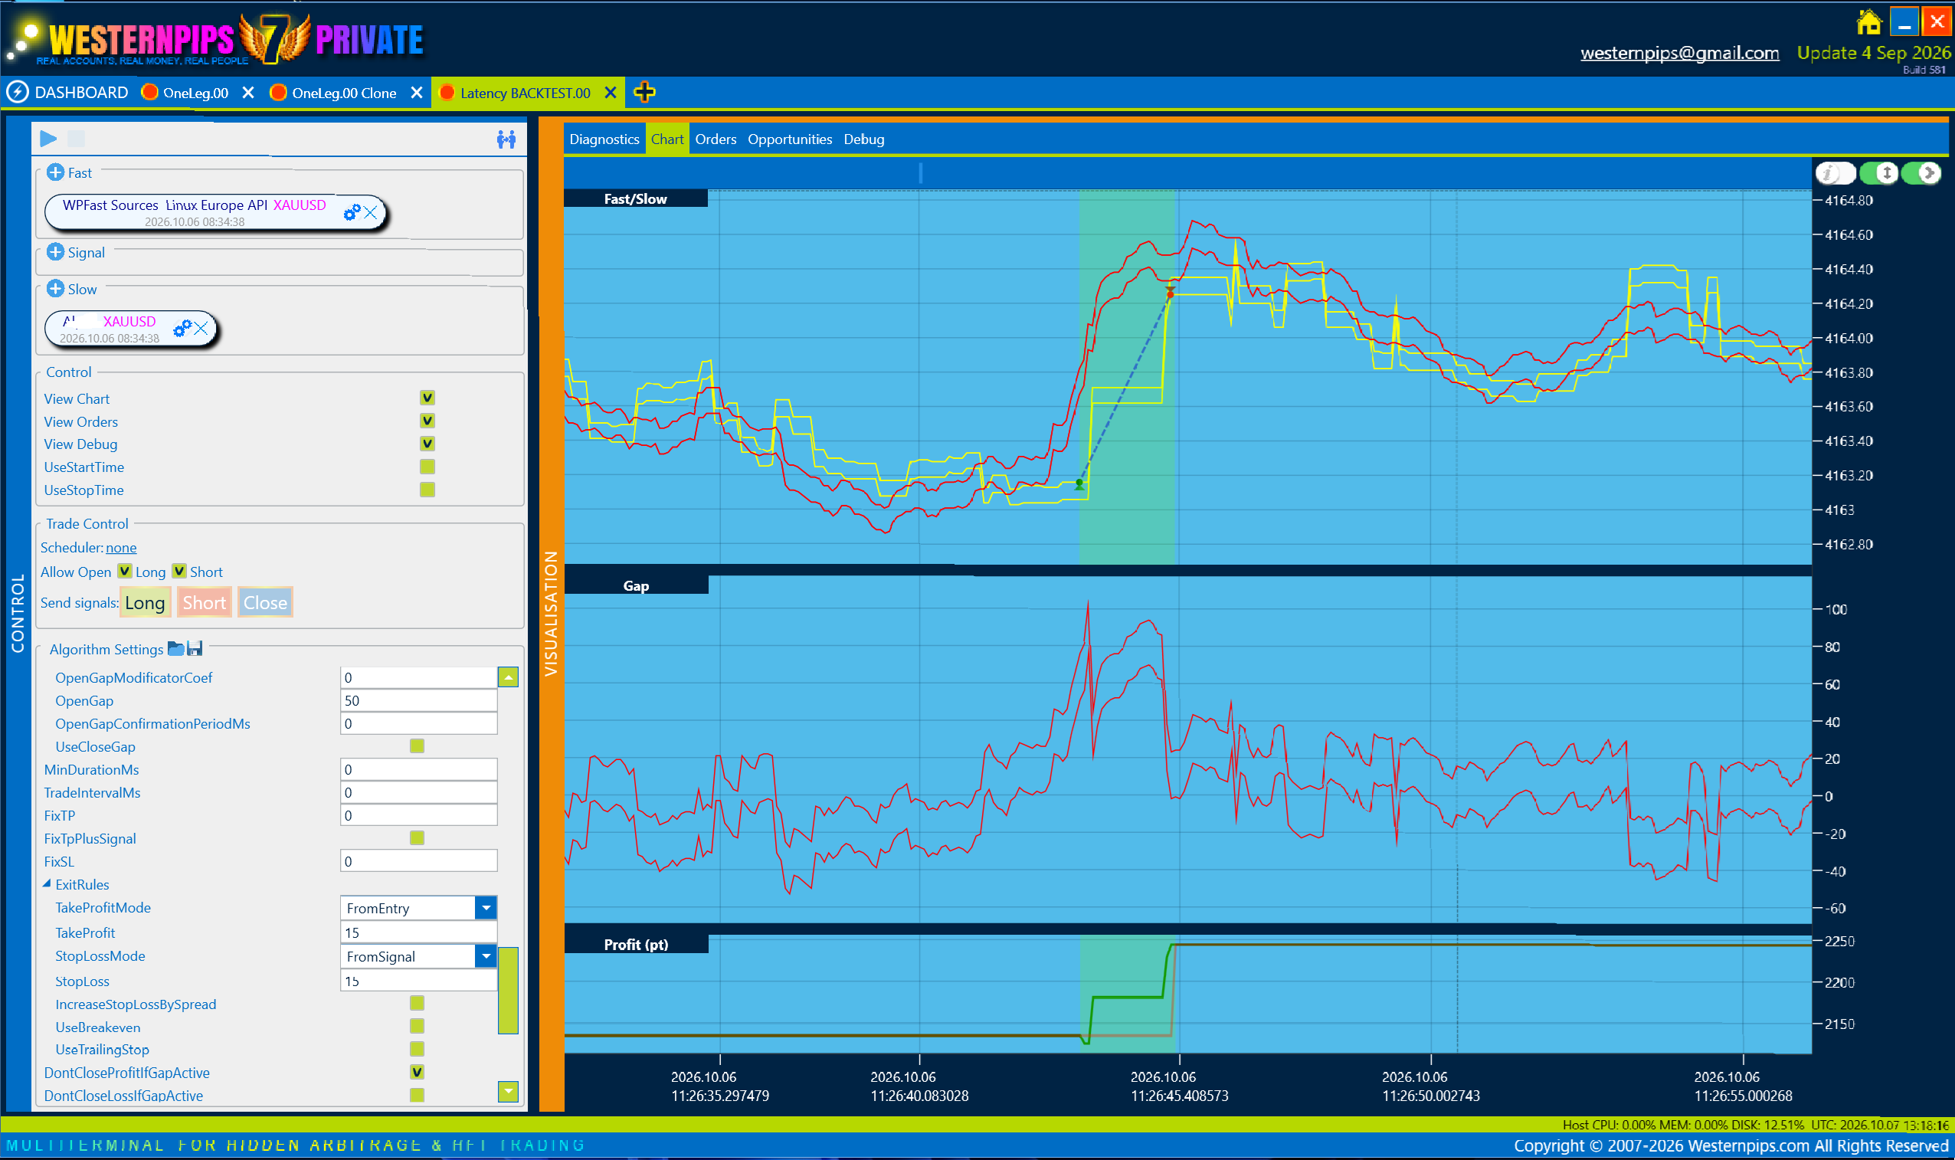1955x1160 pixels.
Task: Switch to the Orders tab
Action: [716, 139]
